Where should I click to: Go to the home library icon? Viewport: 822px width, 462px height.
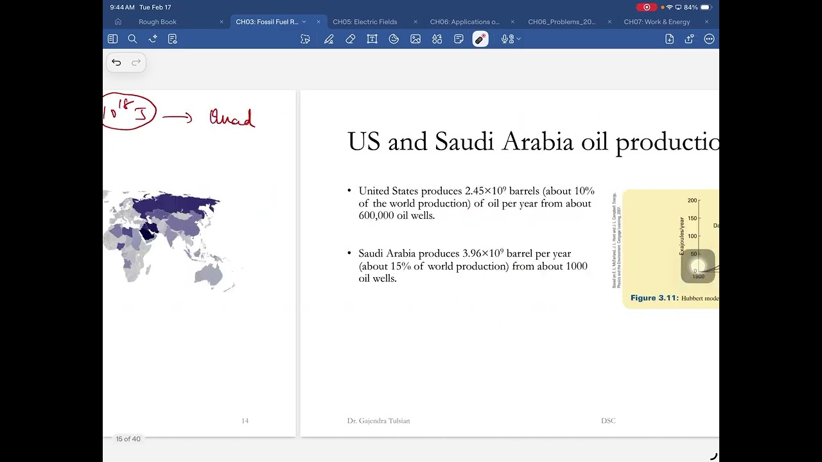click(x=118, y=22)
